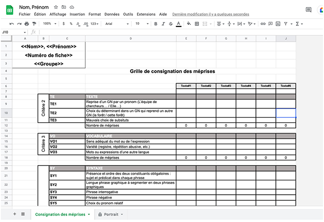
Task: Open the more number formats 123 dropdown
Action: pyautogui.click(x=94, y=24)
